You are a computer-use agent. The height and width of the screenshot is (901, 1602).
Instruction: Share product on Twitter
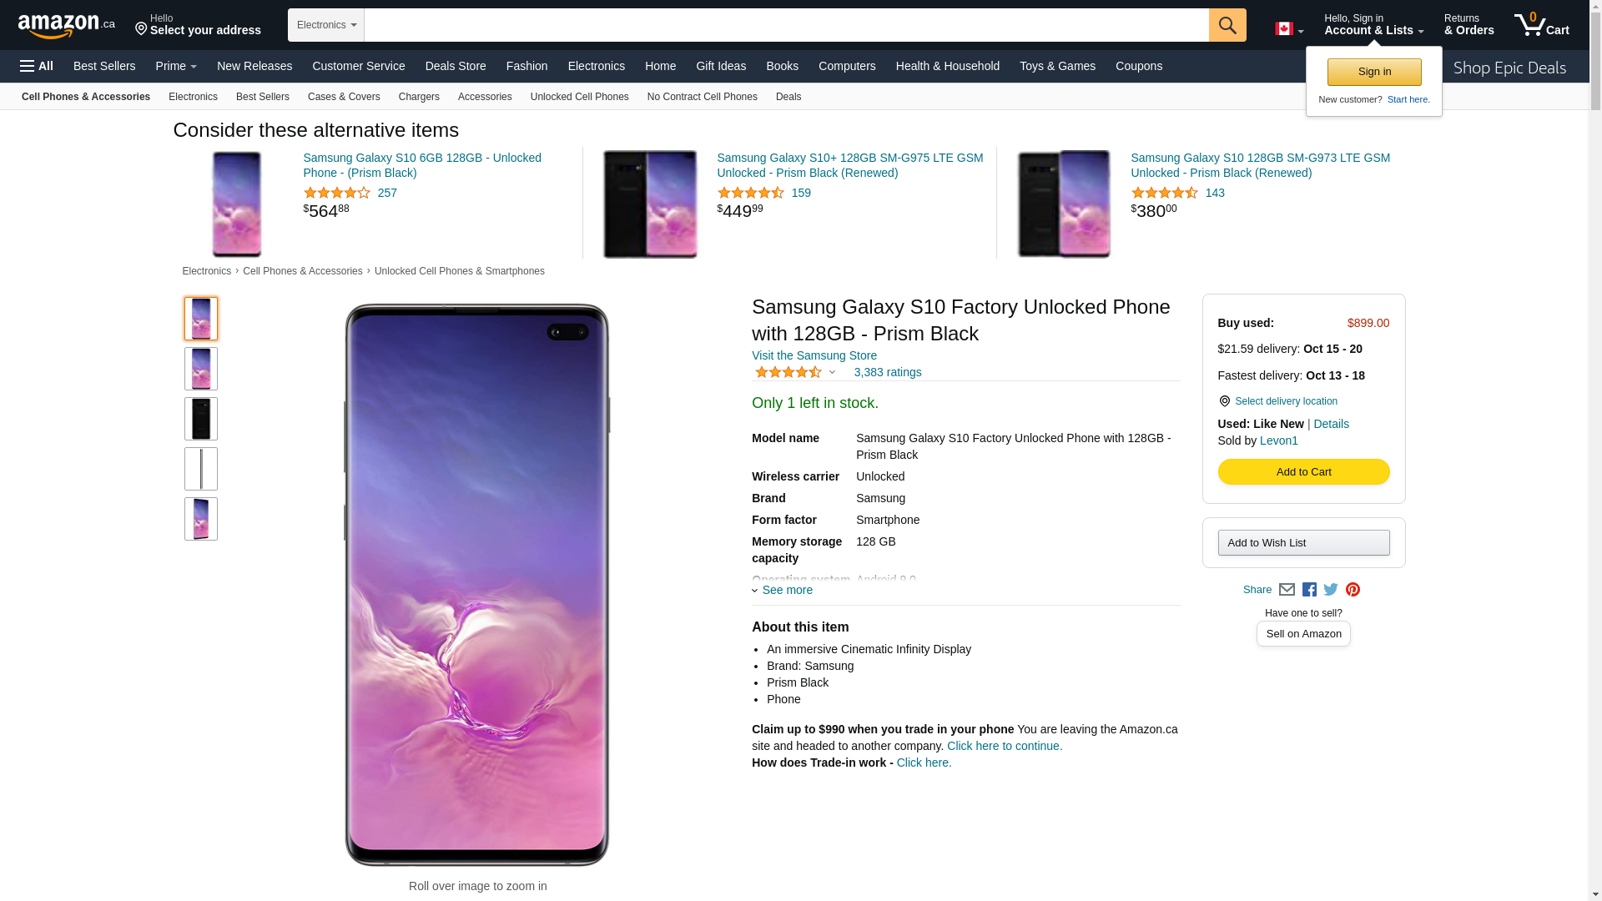pyautogui.click(x=1331, y=590)
